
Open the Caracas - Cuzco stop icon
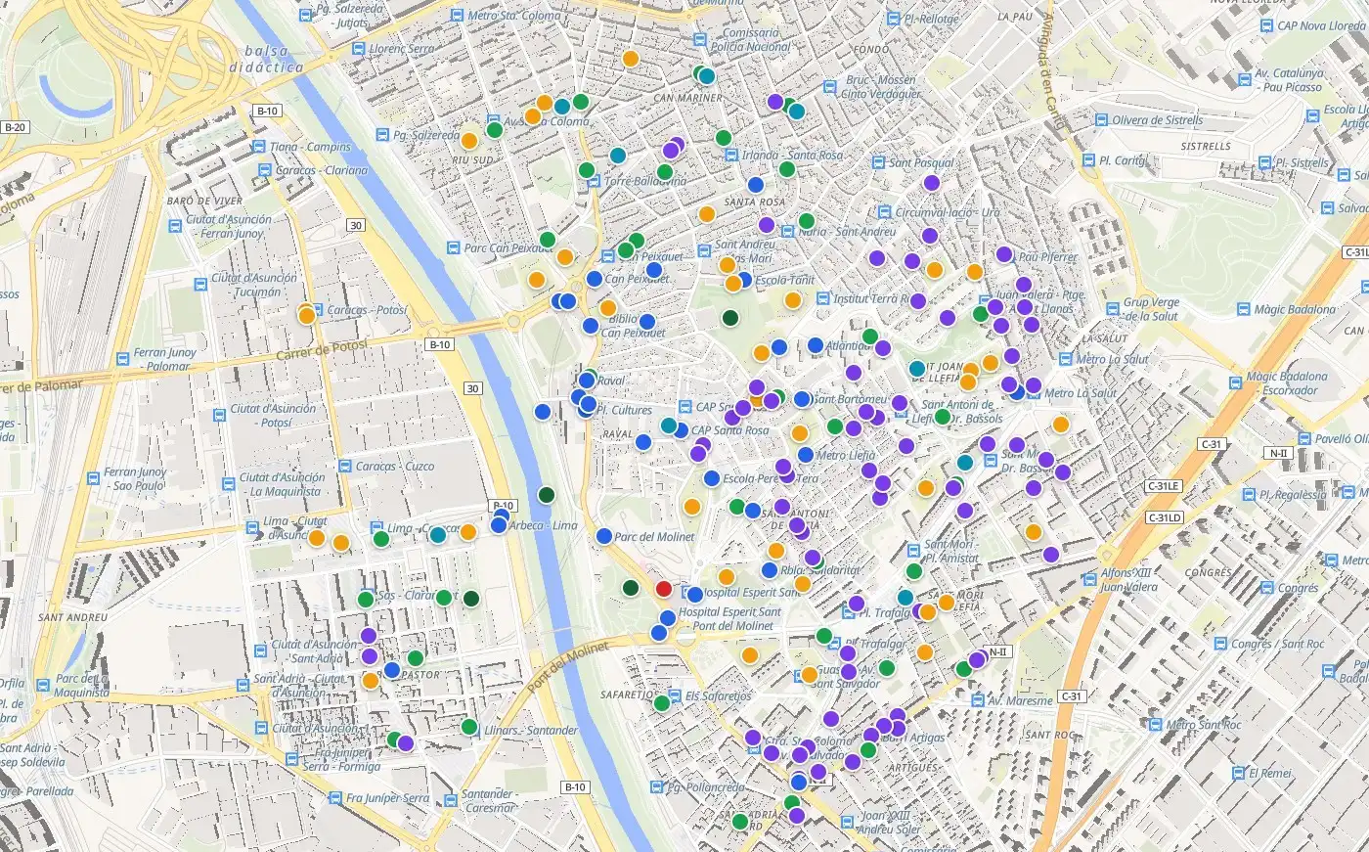[x=343, y=467]
